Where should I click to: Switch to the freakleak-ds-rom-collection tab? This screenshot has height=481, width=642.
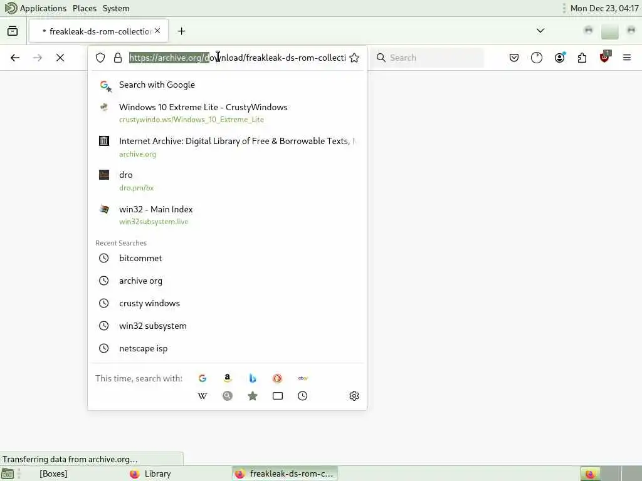98,31
